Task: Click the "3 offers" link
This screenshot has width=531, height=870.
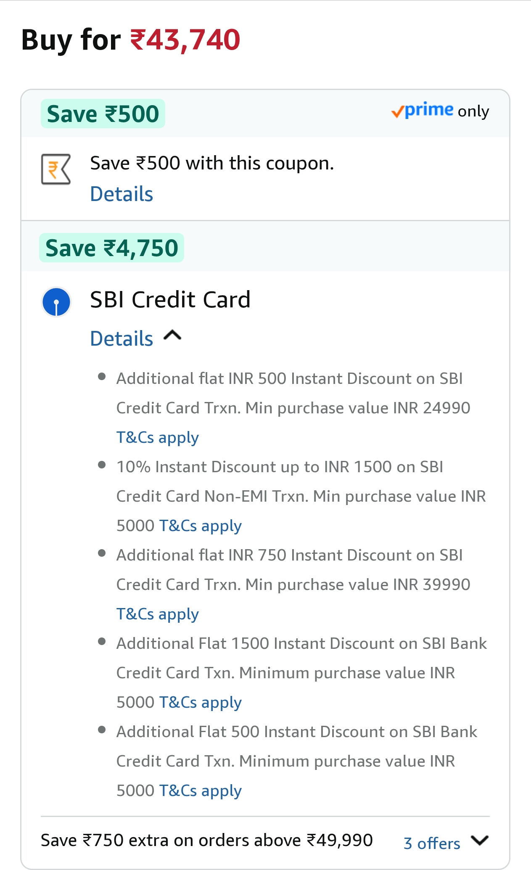Action: 432,844
